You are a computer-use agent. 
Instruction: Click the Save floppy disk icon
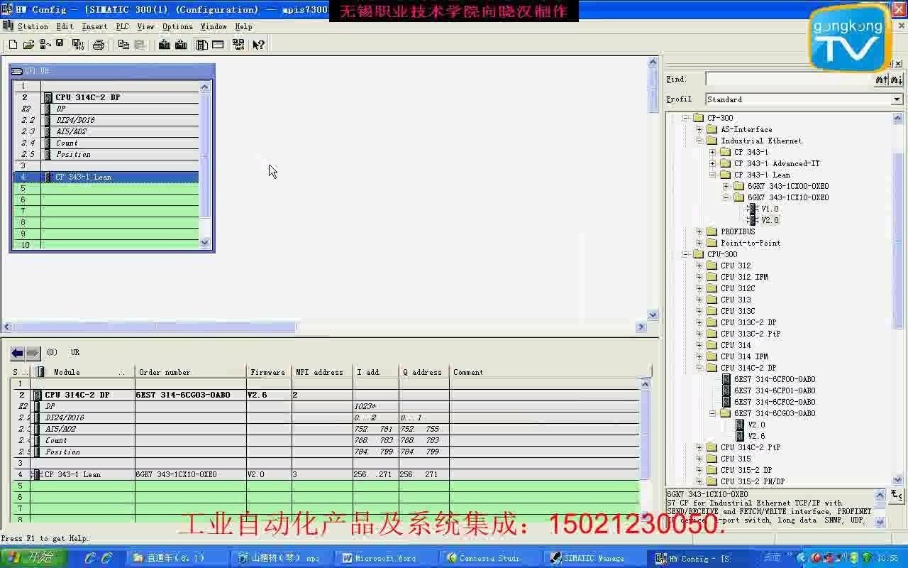[x=60, y=45]
